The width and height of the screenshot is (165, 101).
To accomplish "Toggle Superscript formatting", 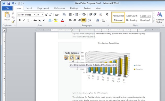I will click(x=44, y=20).
